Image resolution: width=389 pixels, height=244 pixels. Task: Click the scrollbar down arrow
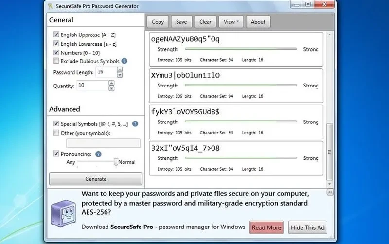(x=330, y=184)
